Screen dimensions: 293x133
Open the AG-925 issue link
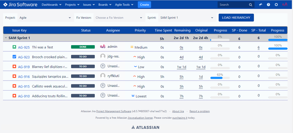point(24,47)
